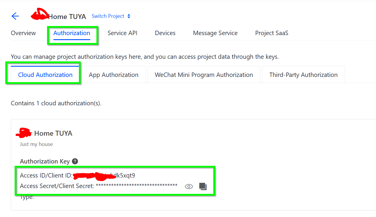Open the Third-Party Authorization tab
This screenshot has height=217, width=376.
click(x=304, y=75)
